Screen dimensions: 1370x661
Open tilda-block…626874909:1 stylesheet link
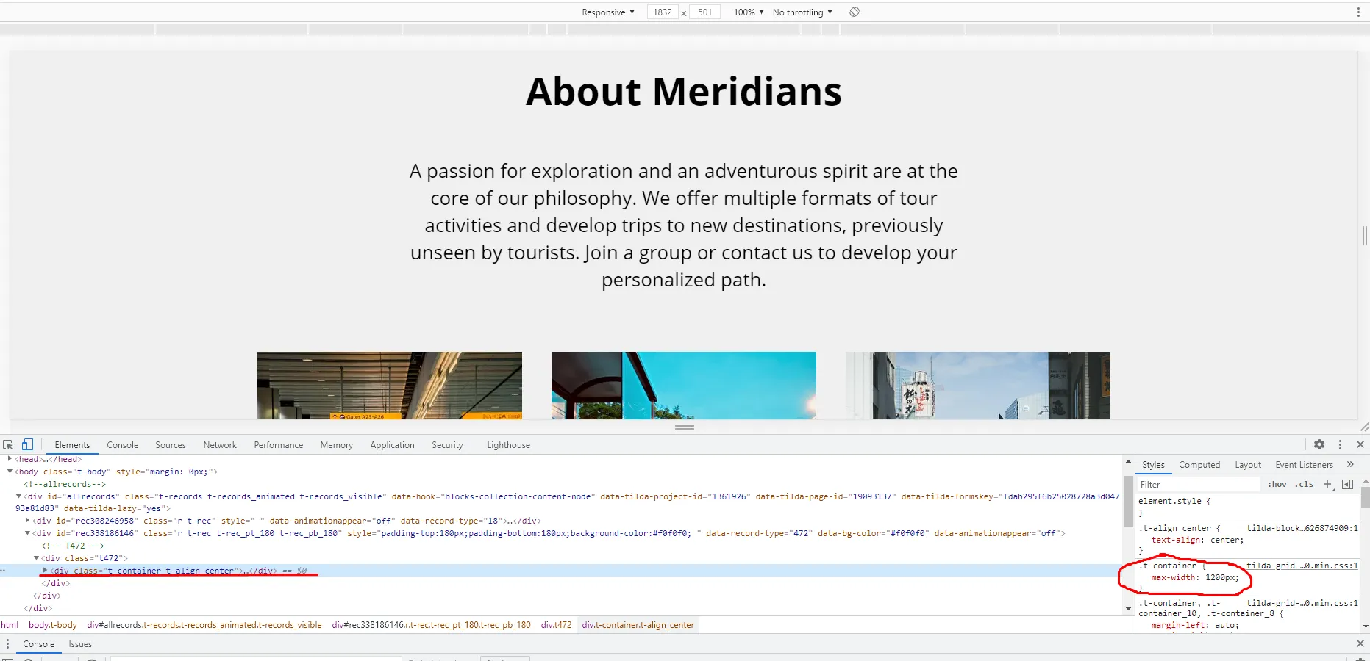[x=1302, y=528]
